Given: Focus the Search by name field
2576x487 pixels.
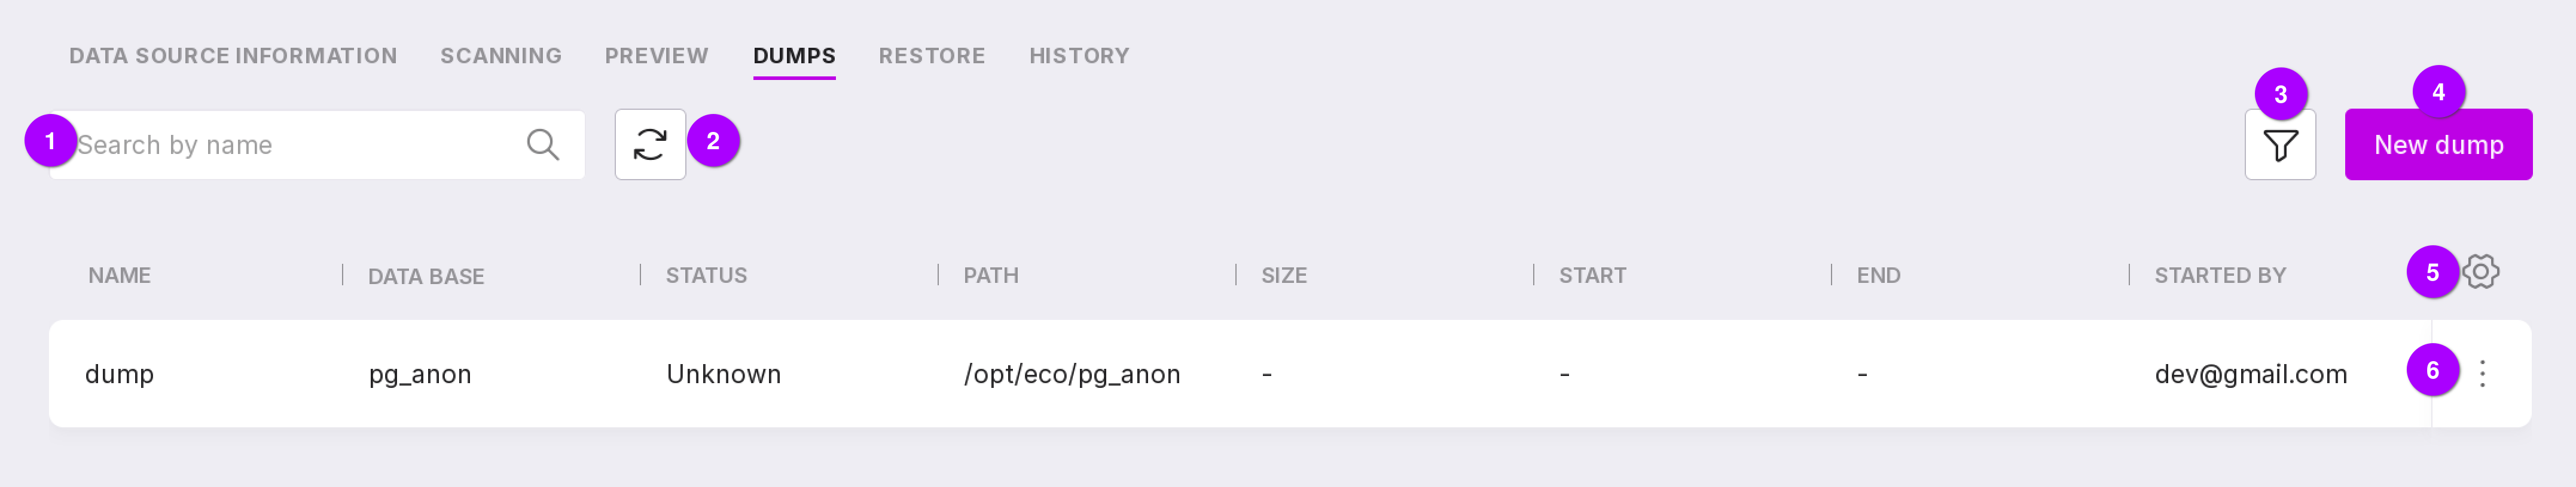Looking at the screenshot, I should tap(290, 144).
